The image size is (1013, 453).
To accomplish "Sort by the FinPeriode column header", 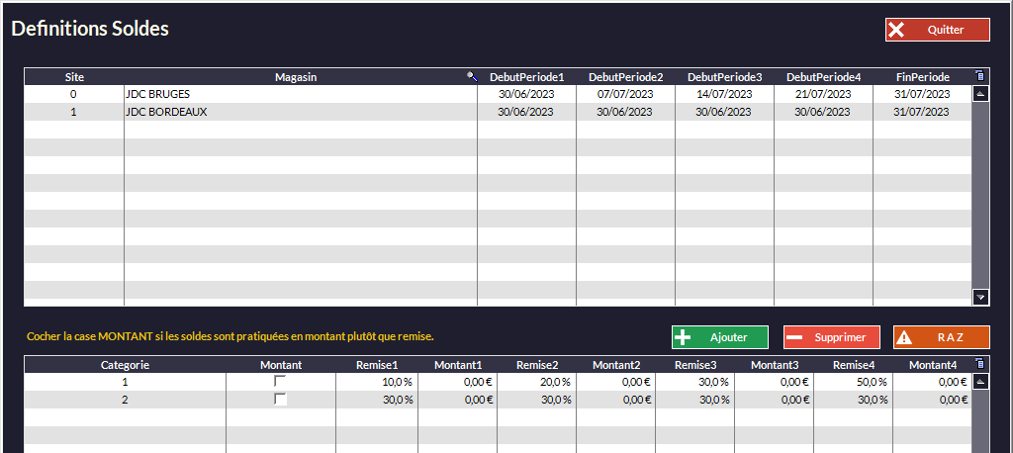I will 922,77.
